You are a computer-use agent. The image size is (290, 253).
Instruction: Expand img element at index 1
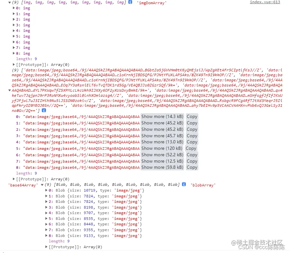pos(14,14)
